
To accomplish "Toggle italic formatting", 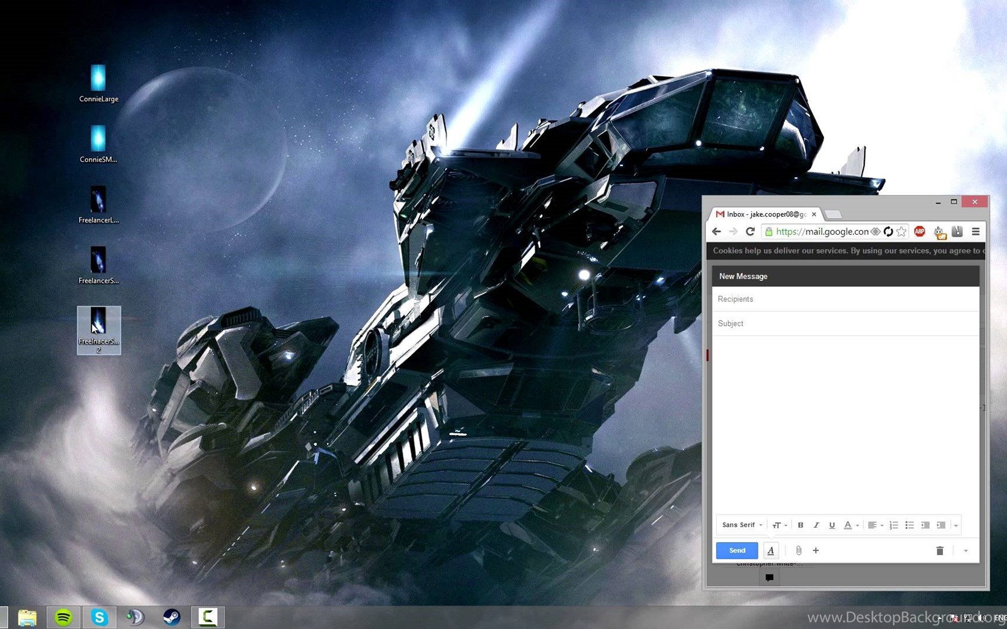I will 816,525.
